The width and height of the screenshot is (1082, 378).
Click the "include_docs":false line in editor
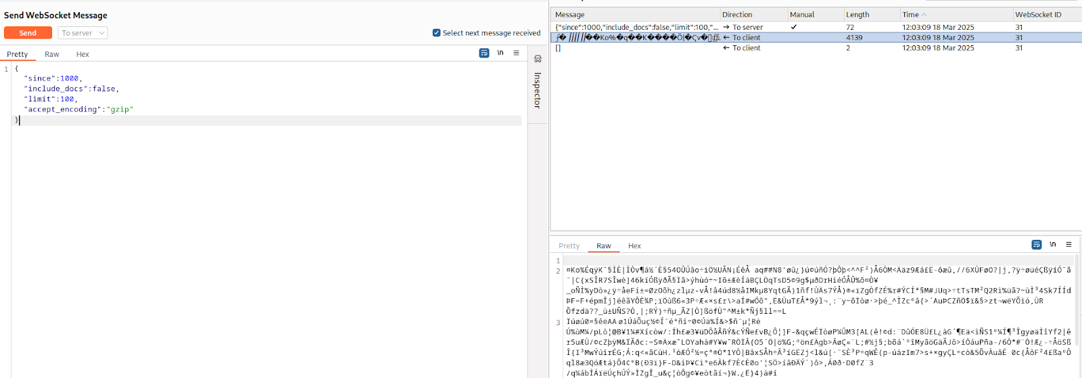[x=71, y=89]
